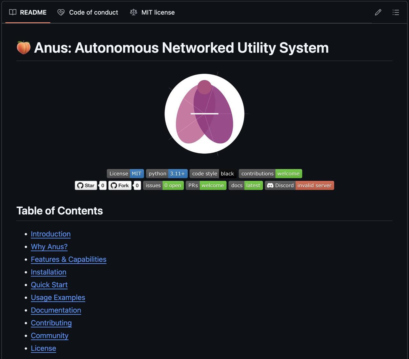Go to the Quick Start link

[x=49, y=285]
